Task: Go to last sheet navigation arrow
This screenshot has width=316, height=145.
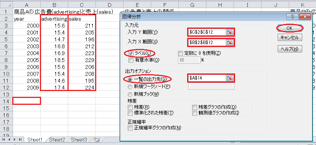Action: coord(20,139)
